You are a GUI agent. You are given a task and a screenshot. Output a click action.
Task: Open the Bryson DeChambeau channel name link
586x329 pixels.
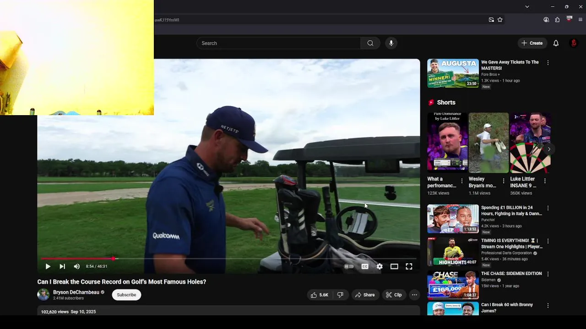(76, 292)
